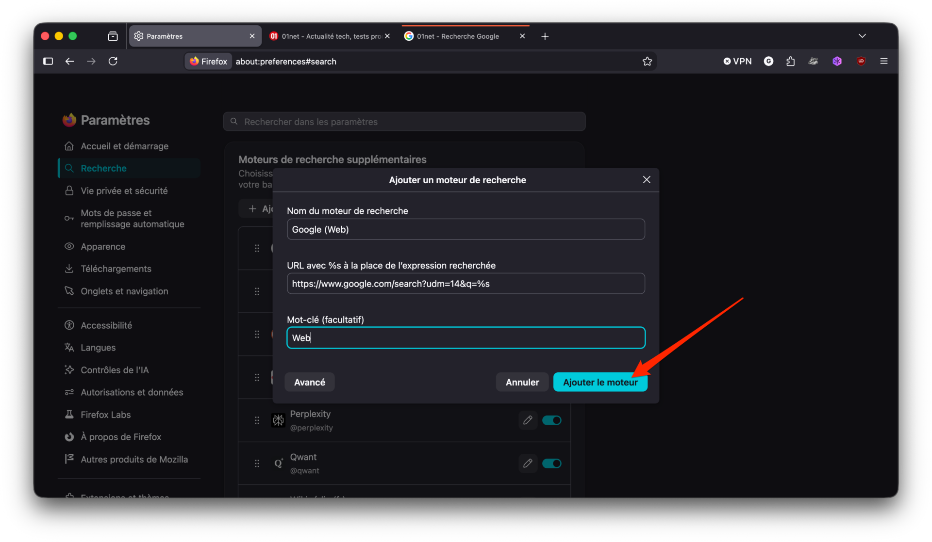Screen dimensions: 932x542
Task: Open the Firefox hamburger menu
Action: pos(884,61)
